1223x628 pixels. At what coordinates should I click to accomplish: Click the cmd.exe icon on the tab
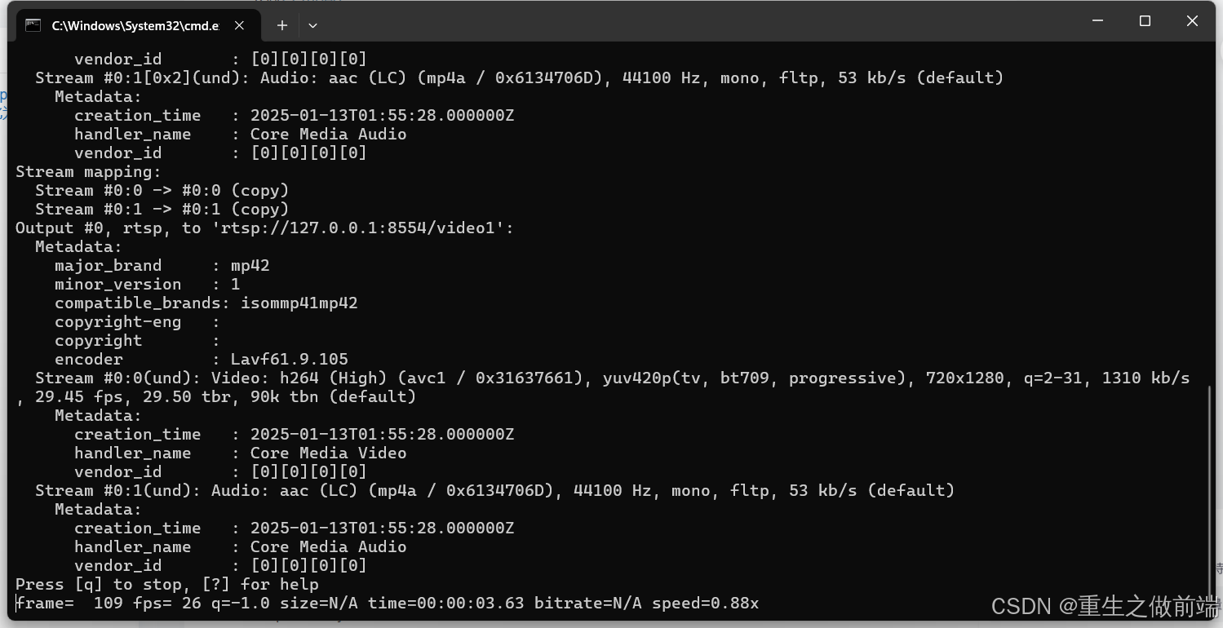[x=33, y=25]
